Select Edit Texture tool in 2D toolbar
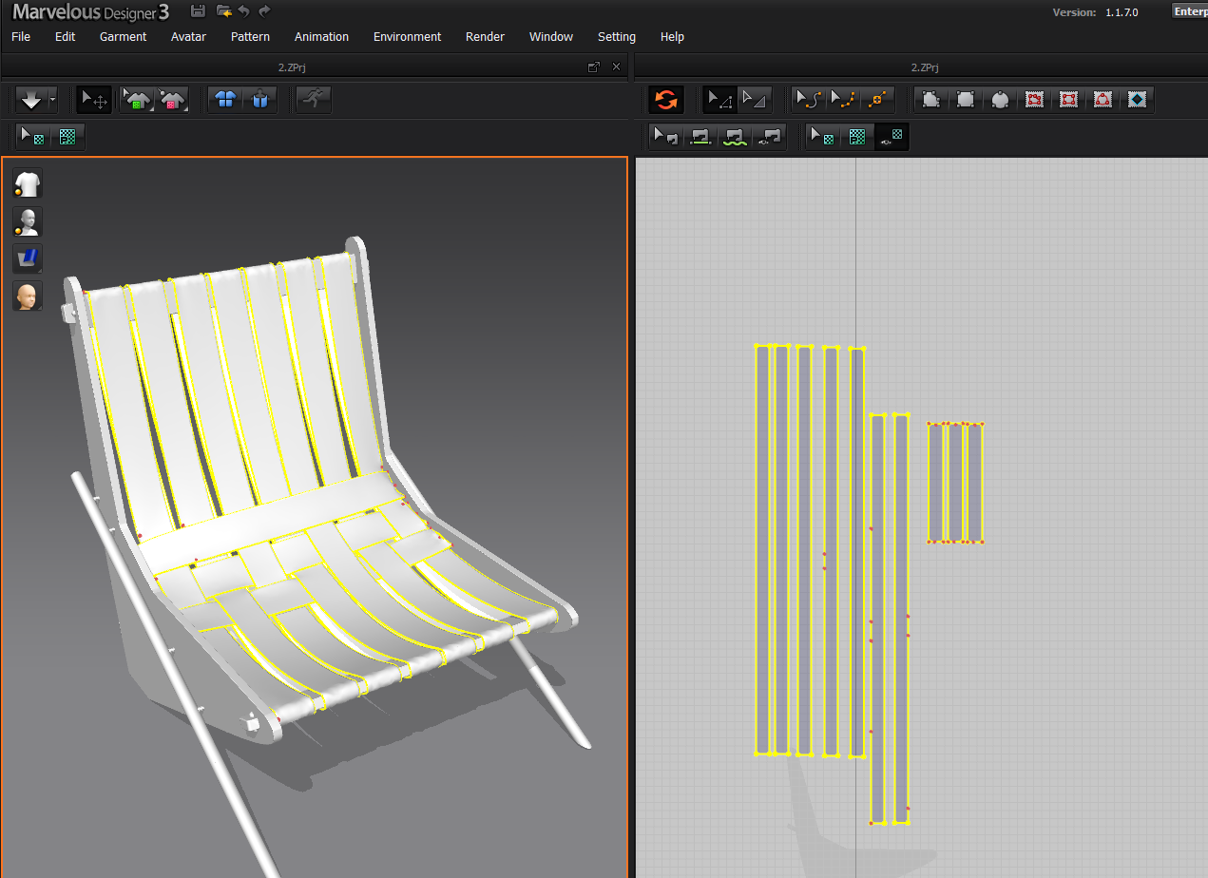1208x878 pixels. [823, 137]
